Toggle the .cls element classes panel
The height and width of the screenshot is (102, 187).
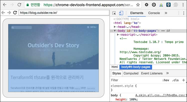[175, 80]
